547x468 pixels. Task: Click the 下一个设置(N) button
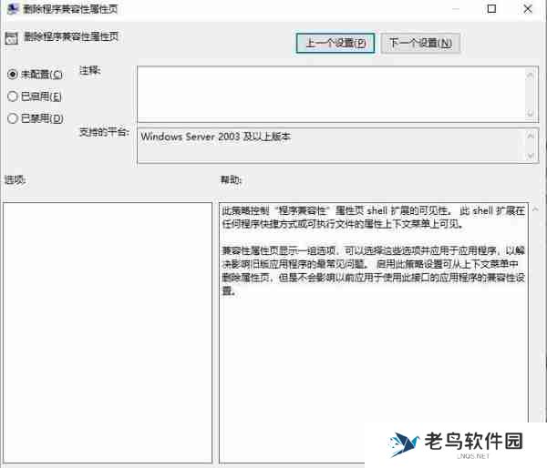(x=420, y=43)
